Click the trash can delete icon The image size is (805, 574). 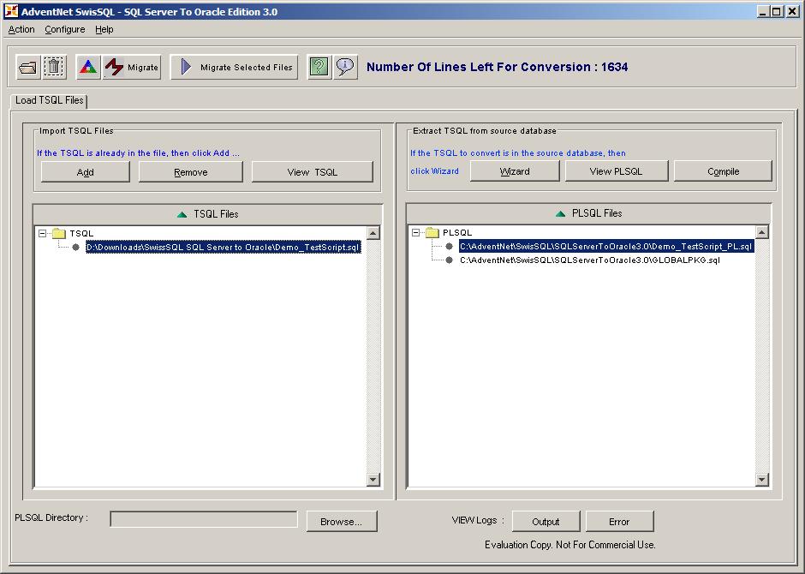pos(54,68)
